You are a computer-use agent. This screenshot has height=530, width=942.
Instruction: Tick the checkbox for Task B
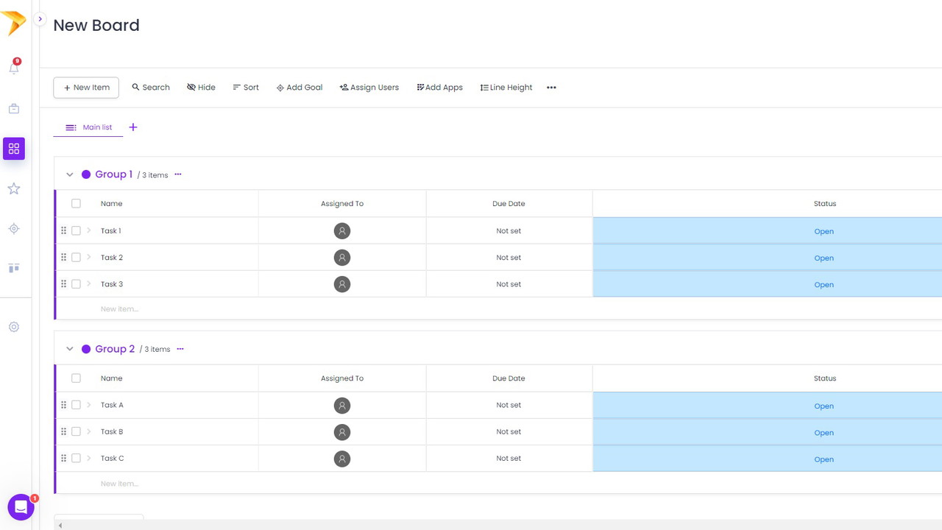coord(76,432)
